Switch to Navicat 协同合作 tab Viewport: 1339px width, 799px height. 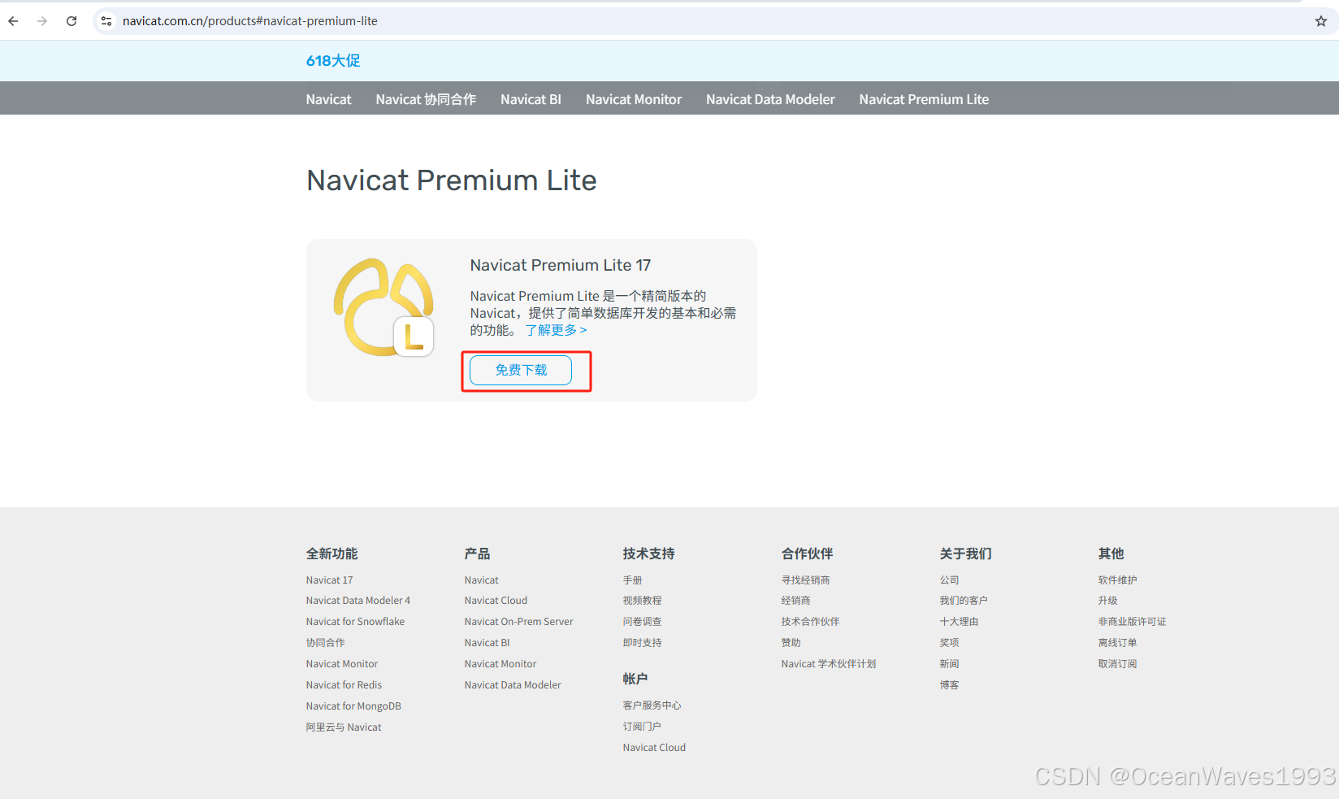[426, 99]
